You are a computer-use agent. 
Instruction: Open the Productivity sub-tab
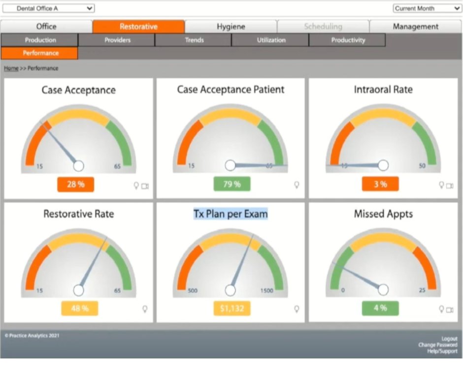[x=347, y=40]
